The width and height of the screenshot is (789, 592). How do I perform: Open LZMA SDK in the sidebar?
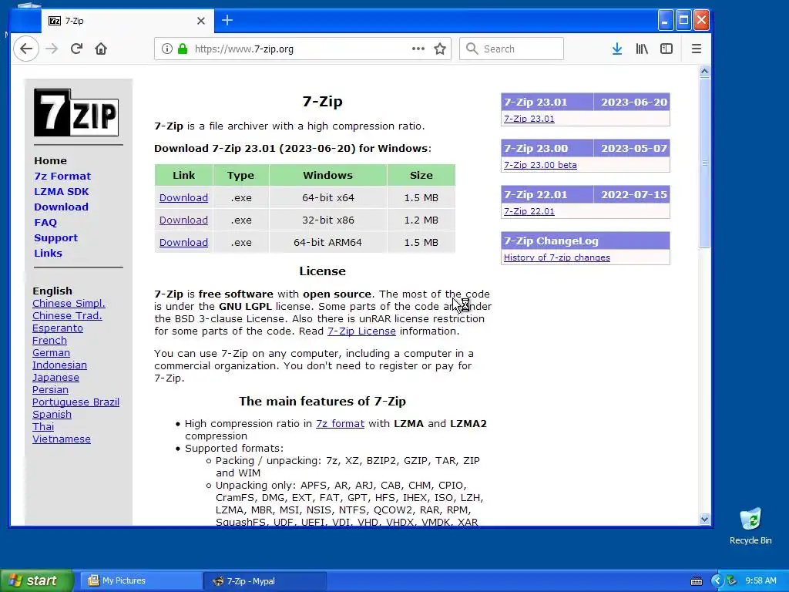pyautogui.click(x=62, y=192)
